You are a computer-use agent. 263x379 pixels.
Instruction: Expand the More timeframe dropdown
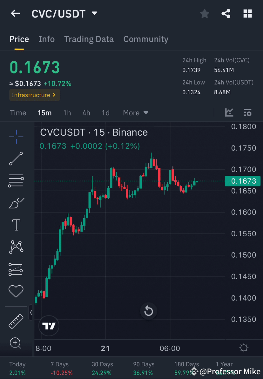(136, 112)
